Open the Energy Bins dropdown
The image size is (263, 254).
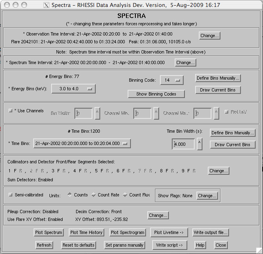point(73,89)
